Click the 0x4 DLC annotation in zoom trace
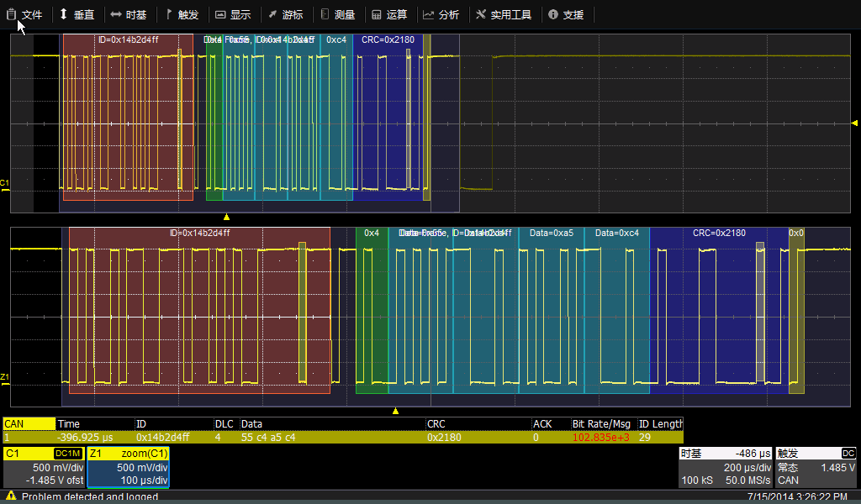 tap(371, 233)
